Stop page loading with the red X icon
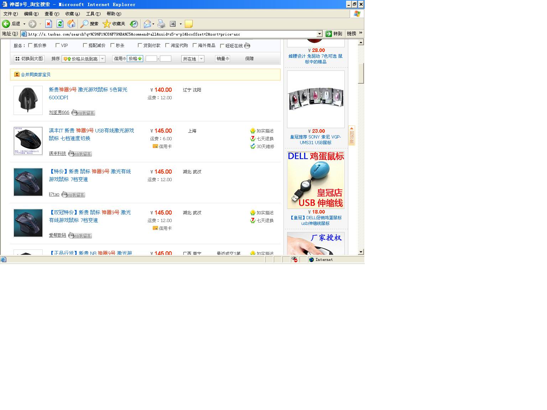Screen dimensions: 547x410 [49, 24]
